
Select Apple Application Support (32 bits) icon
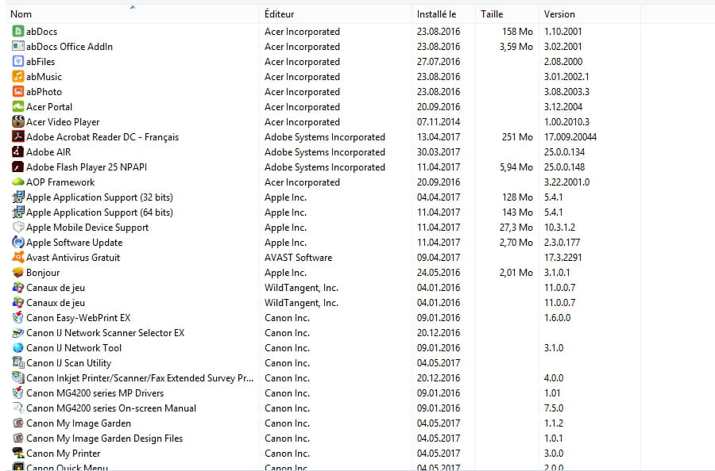[17, 197]
